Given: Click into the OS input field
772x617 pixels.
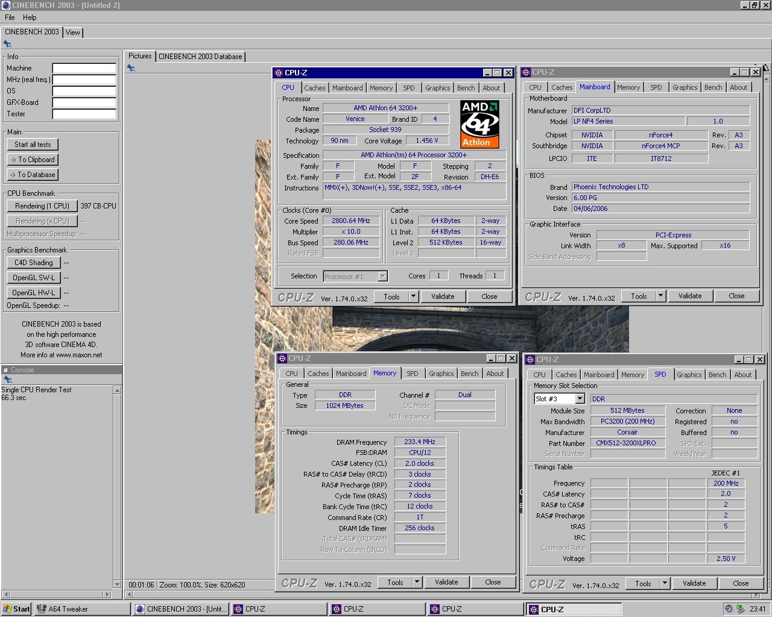Looking at the screenshot, I should [84, 91].
